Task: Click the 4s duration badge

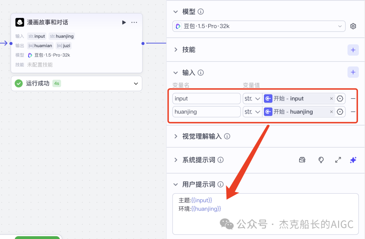Action: pyautogui.click(x=56, y=83)
